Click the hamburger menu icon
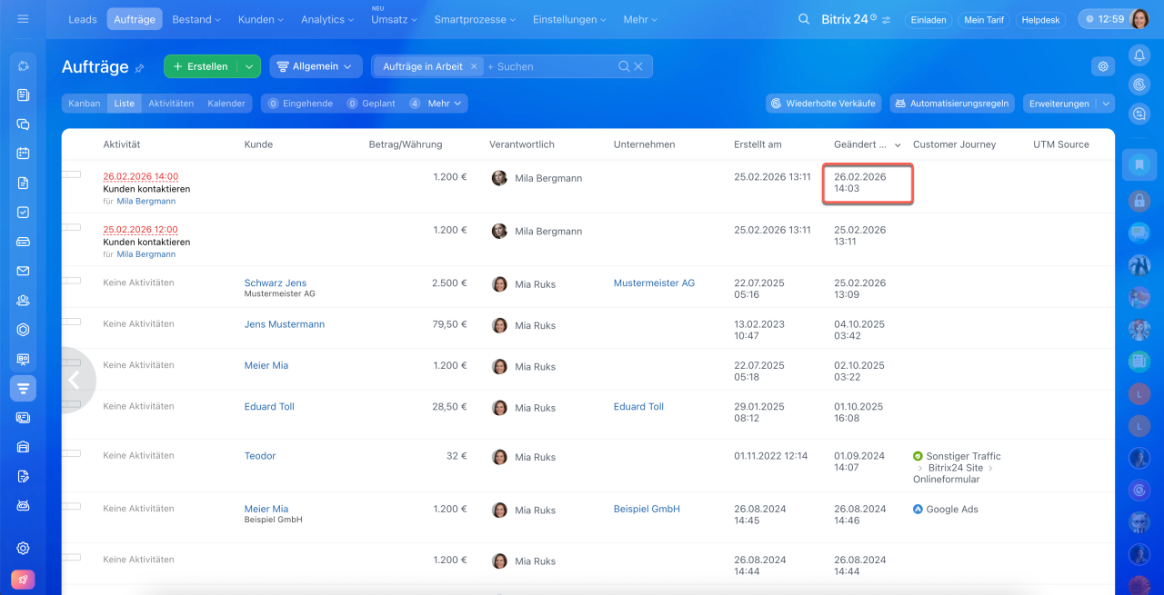This screenshot has width=1164, height=595. coord(23,19)
